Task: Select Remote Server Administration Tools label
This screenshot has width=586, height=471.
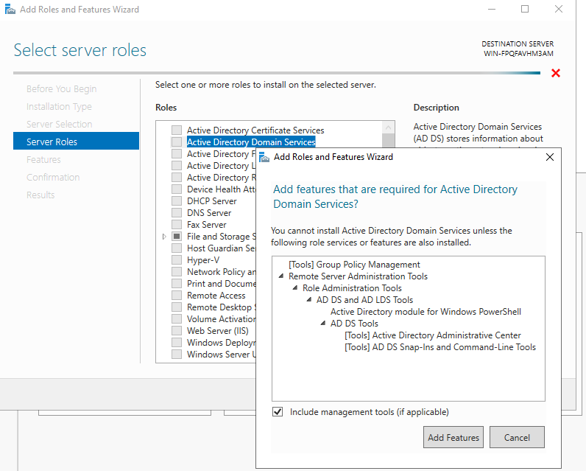Action: [358, 276]
